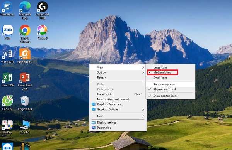Expand the New submenu arrow

[143, 116]
